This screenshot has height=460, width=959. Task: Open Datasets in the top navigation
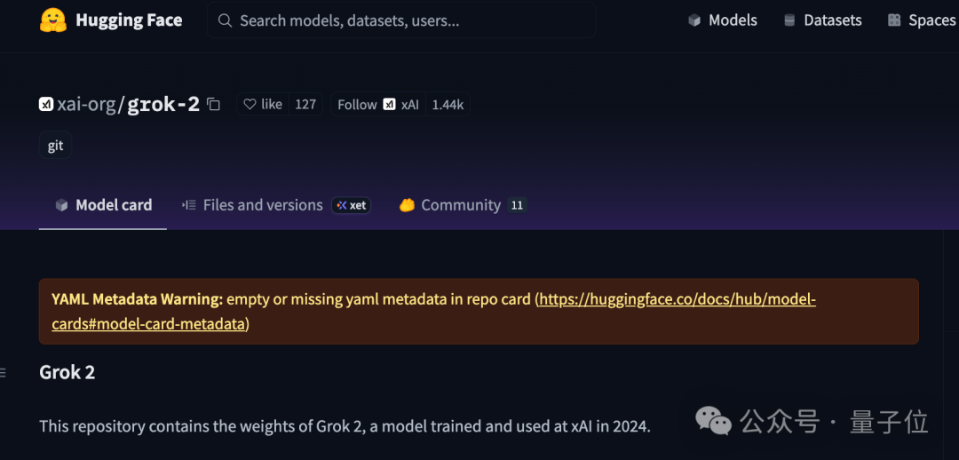pos(822,20)
